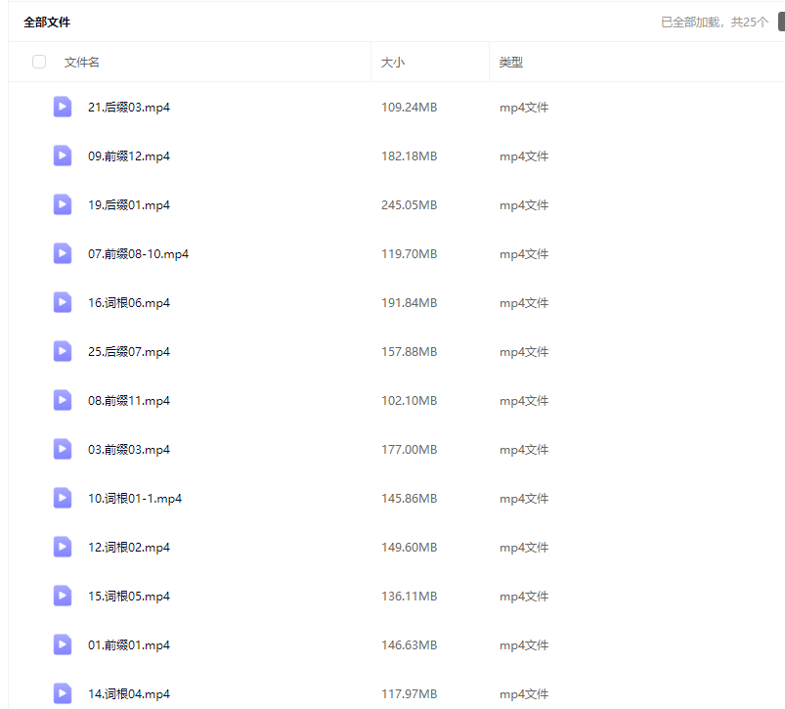Screen dimensions: 785x709
Task: Click the size value 136.11MB
Action: (409, 597)
